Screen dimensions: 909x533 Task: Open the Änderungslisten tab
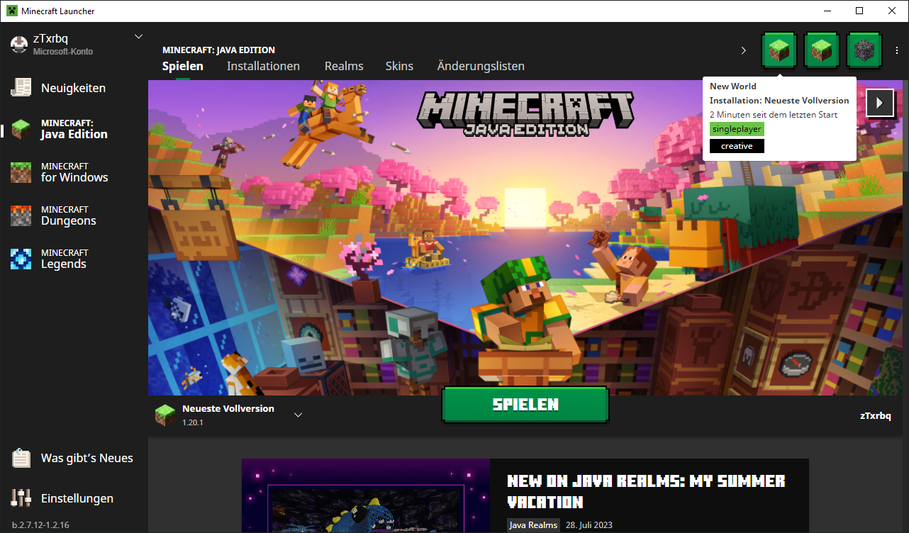(x=481, y=66)
